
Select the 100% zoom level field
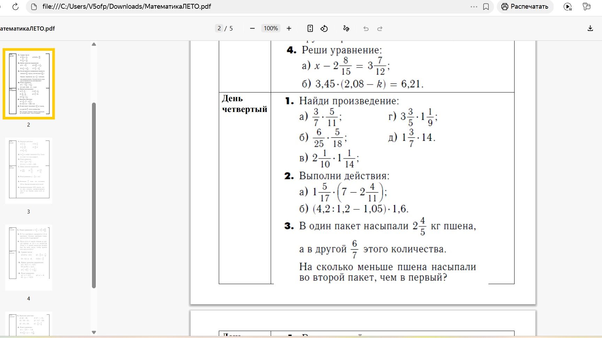click(271, 29)
